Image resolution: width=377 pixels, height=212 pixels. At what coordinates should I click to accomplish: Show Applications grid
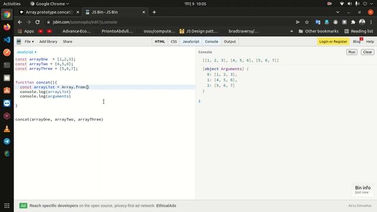click(x=7, y=206)
